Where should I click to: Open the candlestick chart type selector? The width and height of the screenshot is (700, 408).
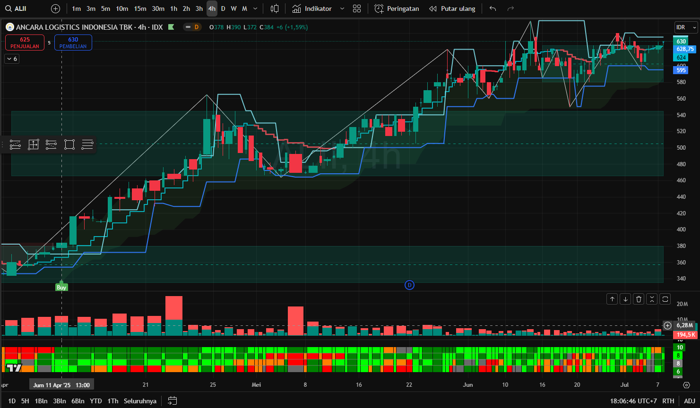coord(275,8)
